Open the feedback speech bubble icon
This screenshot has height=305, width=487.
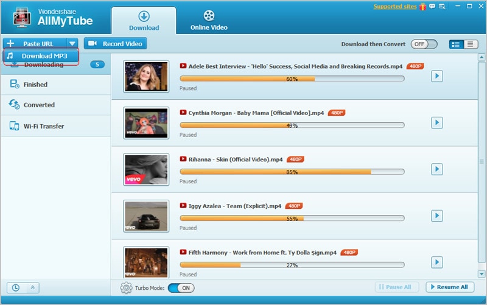(x=432, y=6)
